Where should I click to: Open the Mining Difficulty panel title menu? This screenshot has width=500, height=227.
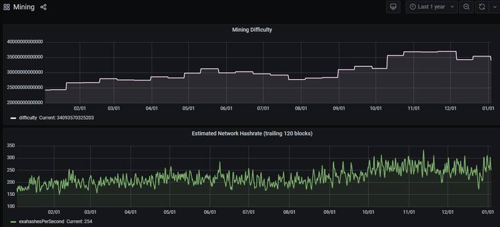pos(252,29)
